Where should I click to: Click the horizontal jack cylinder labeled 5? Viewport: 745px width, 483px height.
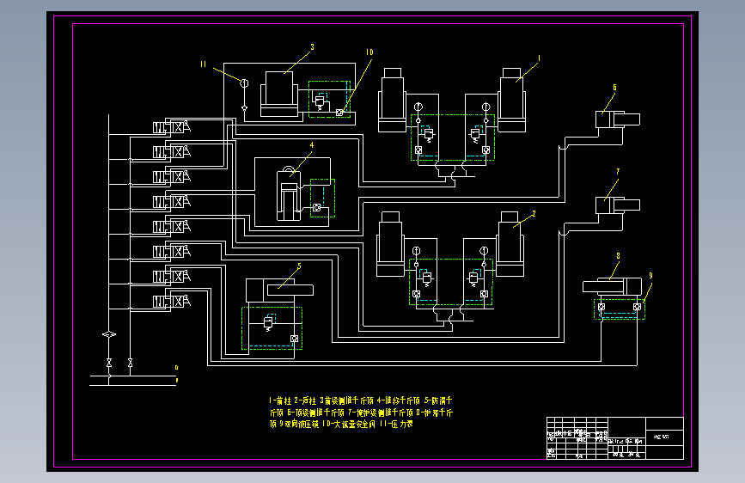[x=279, y=290]
